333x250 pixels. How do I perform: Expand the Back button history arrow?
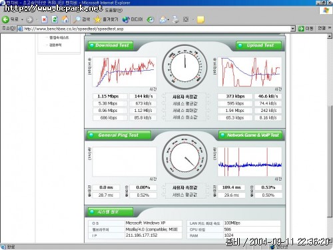tap(22, 20)
